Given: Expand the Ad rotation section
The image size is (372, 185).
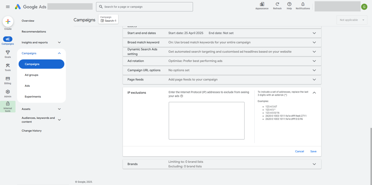Looking at the screenshot, I should click(314, 61).
